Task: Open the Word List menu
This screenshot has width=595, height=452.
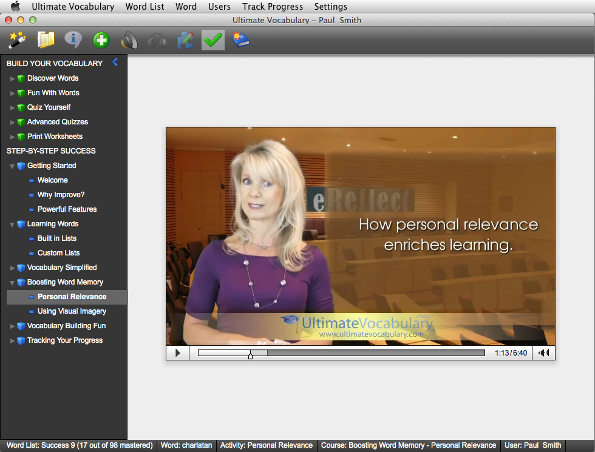Action: click(x=144, y=7)
